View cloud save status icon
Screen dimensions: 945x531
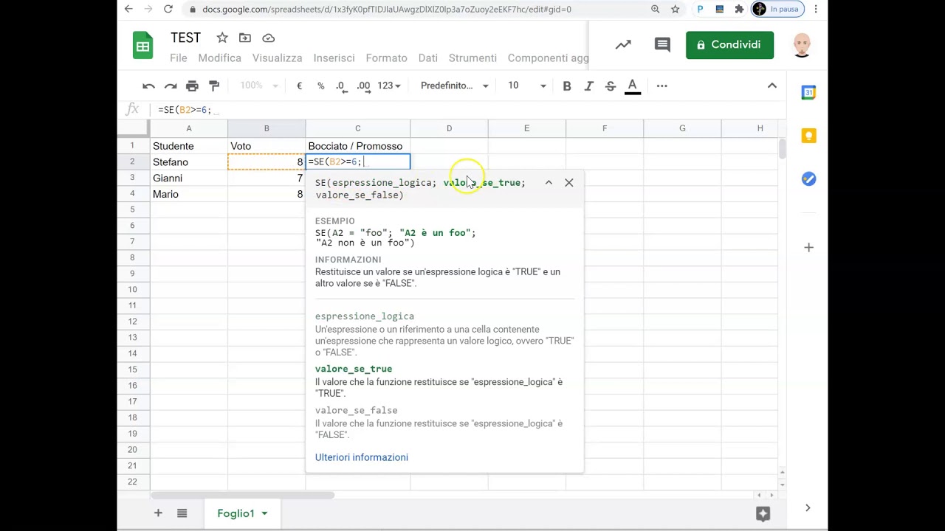click(x=269, y=38)
